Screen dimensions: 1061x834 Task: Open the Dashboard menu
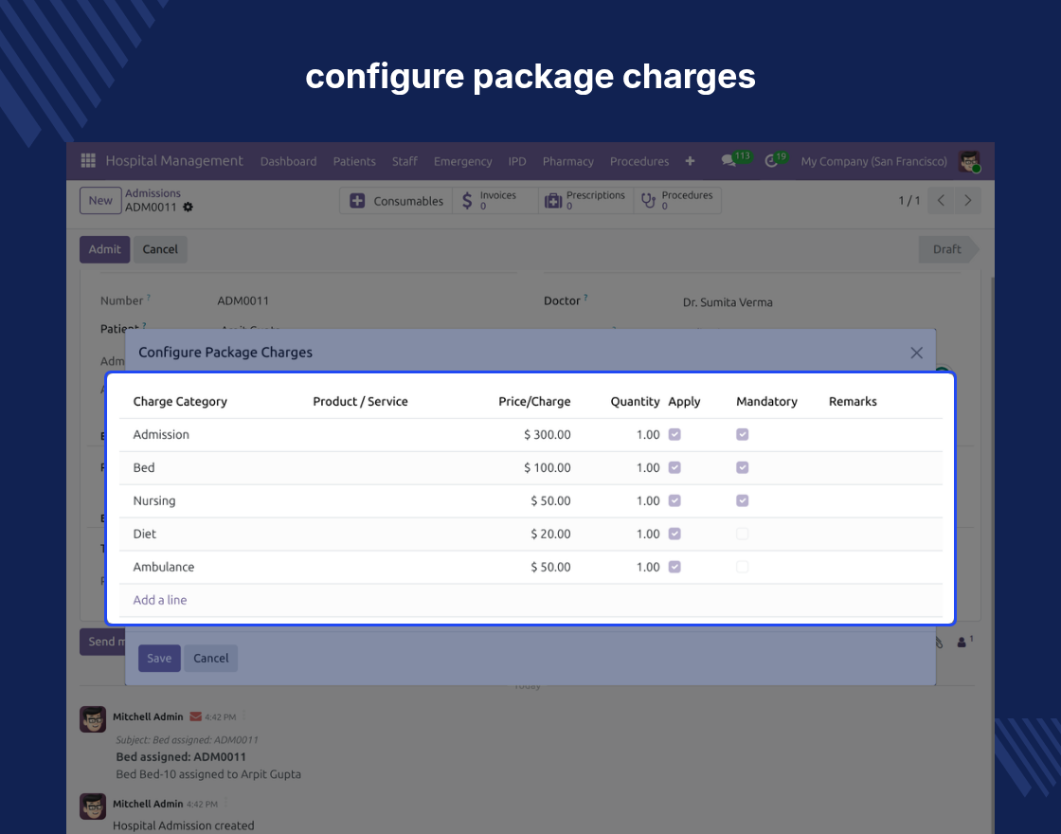[288, 161]
